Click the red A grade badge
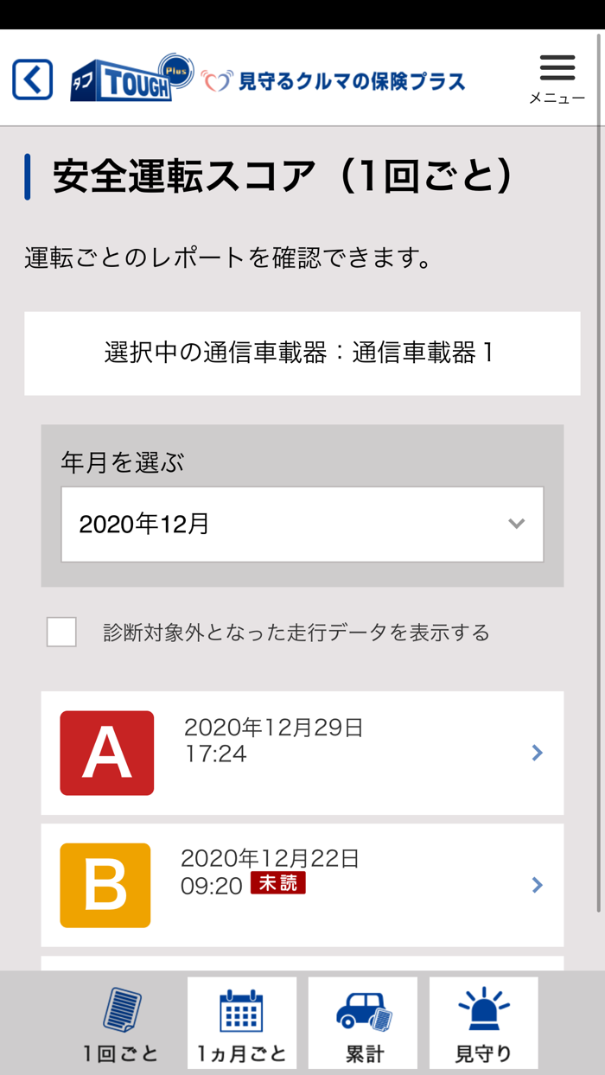Viewport: 605px width, 1075px height. pos(105,752)
